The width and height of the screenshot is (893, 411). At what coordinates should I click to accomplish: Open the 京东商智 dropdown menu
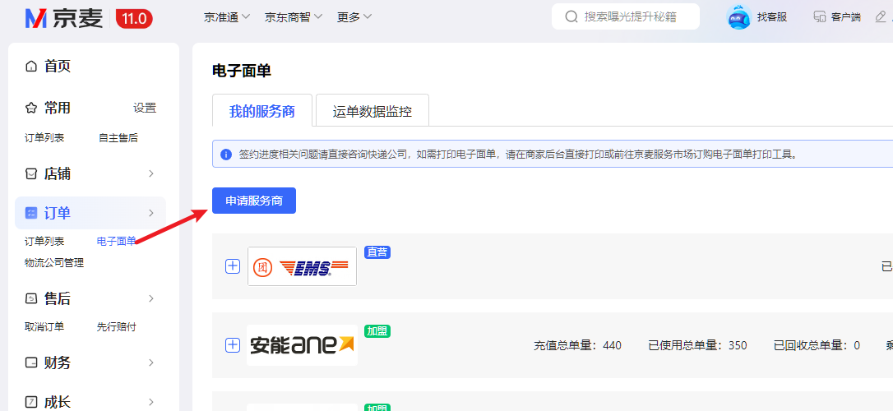pyautogui.click(x=294, y=16)
